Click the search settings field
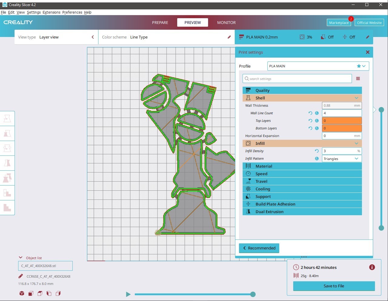This screenshot has height=301, width=388. (297, 79)
